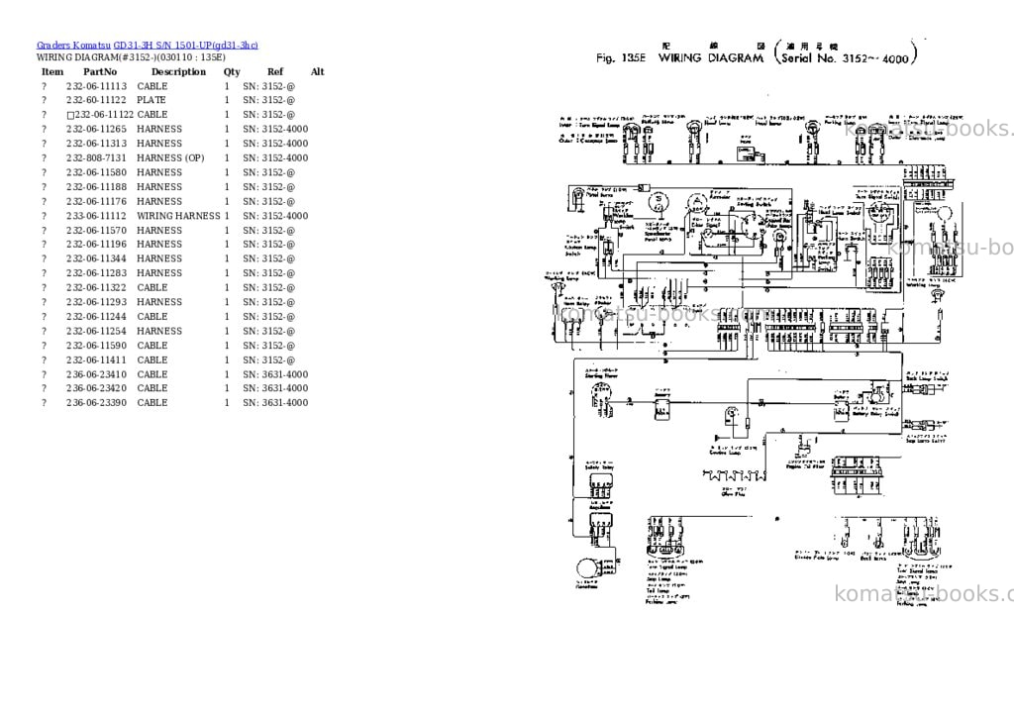
Task: Select part number 232-06-11188
Action: pyautogui.click(x=96, y=187)
